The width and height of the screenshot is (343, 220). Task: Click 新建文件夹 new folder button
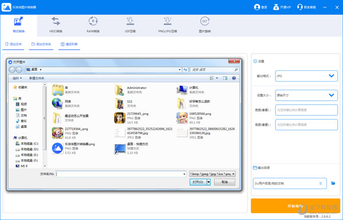37,78
